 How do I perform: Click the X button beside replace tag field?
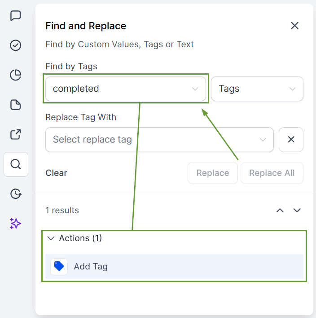(x=291, y=139)
